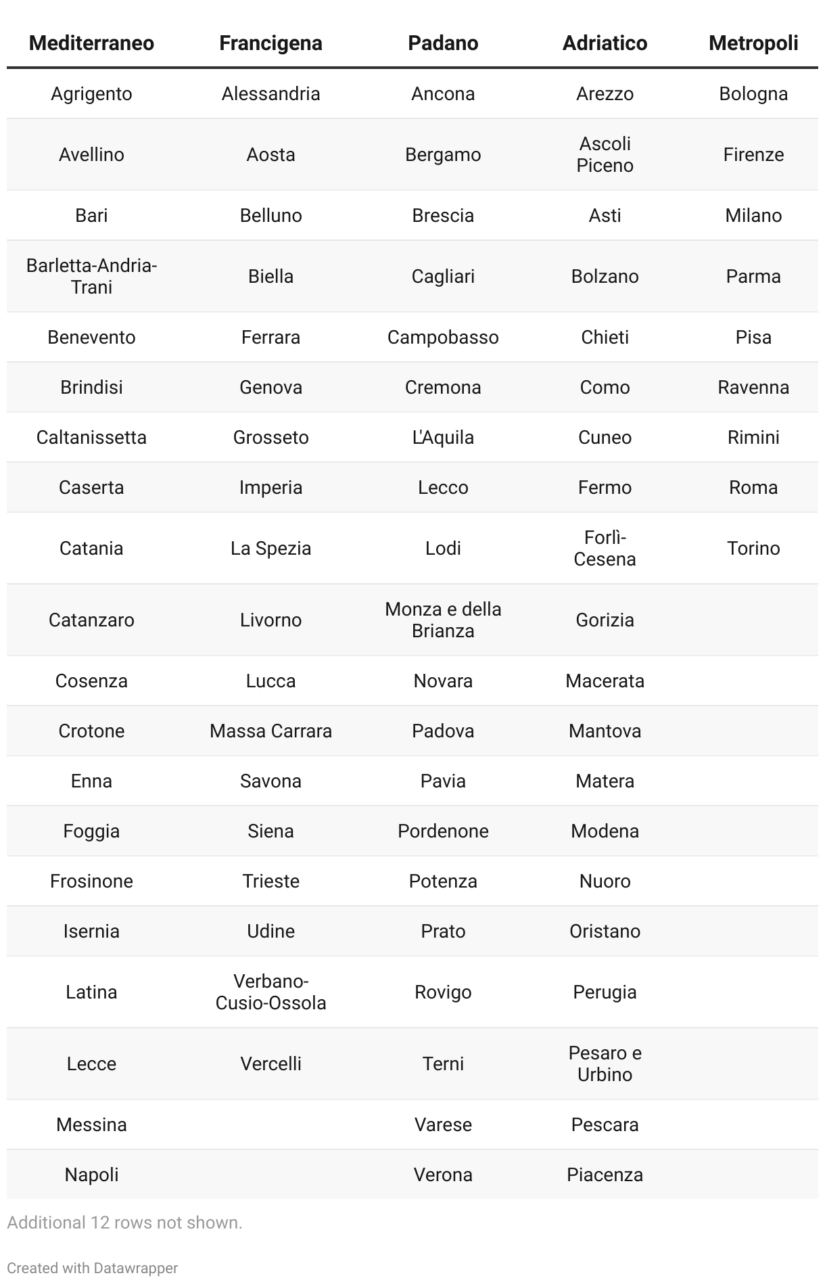Click the Bologna cell in Metropoli
Screen dimensions: 825x1284
click(x=753, y=93)
